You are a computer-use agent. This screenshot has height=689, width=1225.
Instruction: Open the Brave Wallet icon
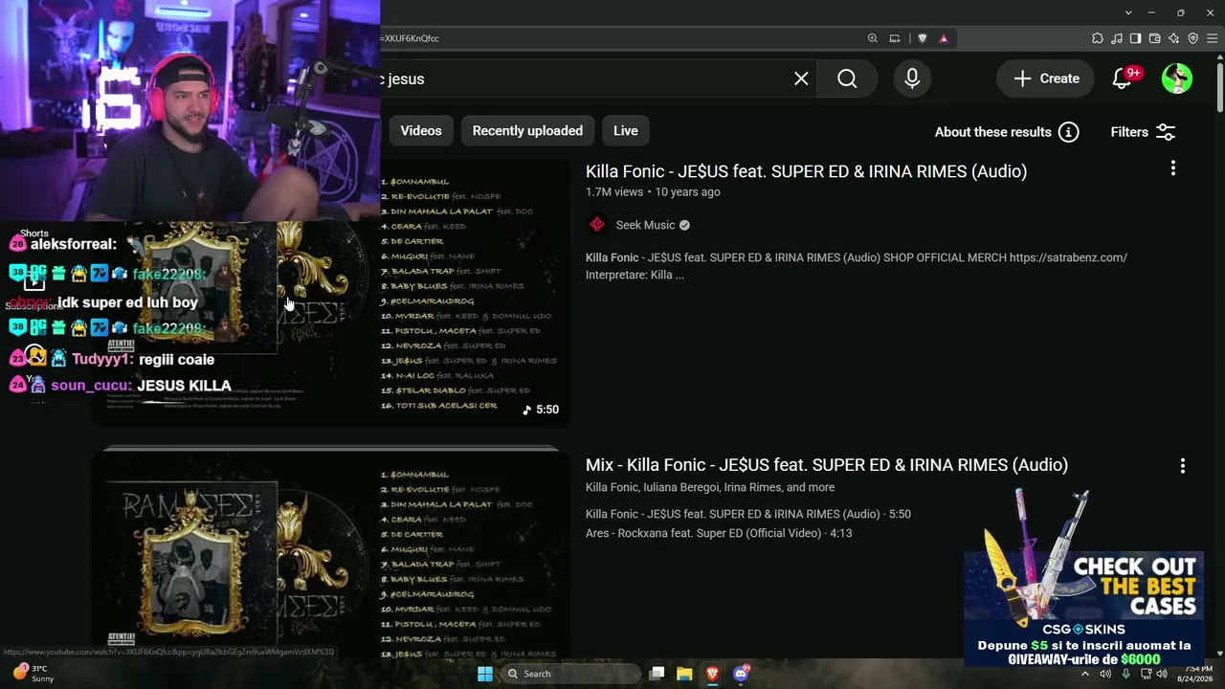click(x=1155, y=38)
